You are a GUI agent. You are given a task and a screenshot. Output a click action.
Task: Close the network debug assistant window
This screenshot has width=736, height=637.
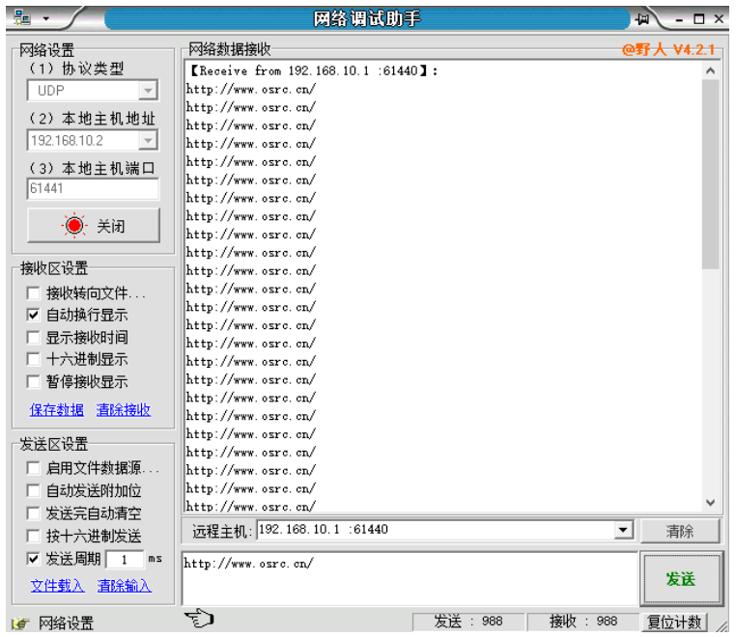(719, 18)
